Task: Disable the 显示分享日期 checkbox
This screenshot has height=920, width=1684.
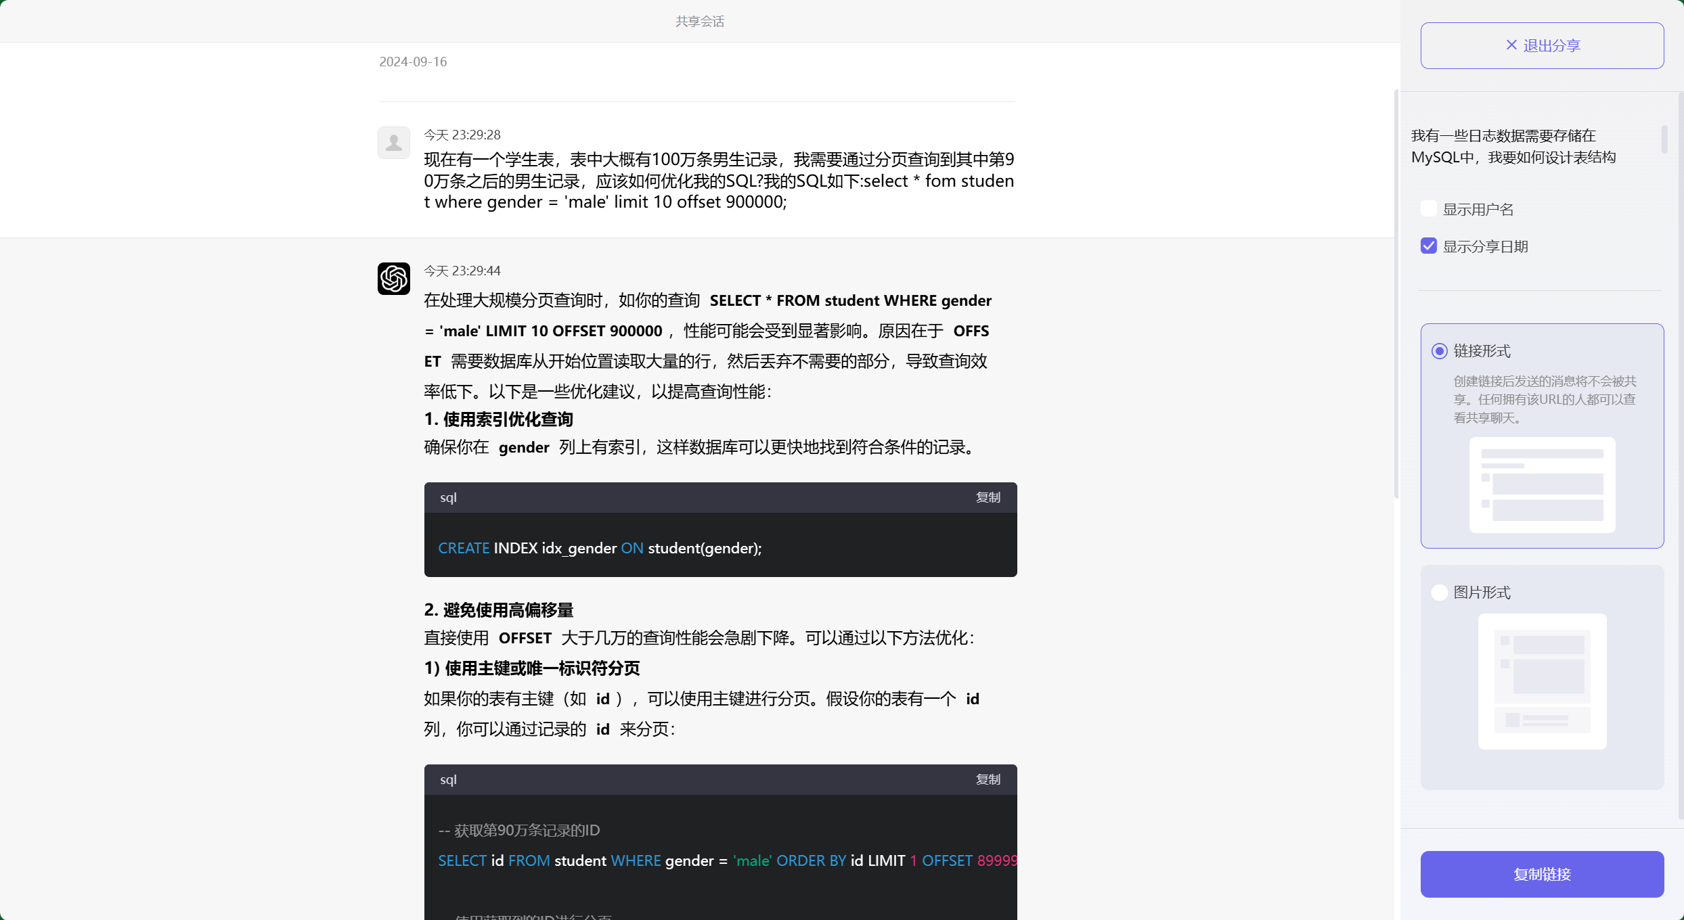Action: [x=1429, y=246]
